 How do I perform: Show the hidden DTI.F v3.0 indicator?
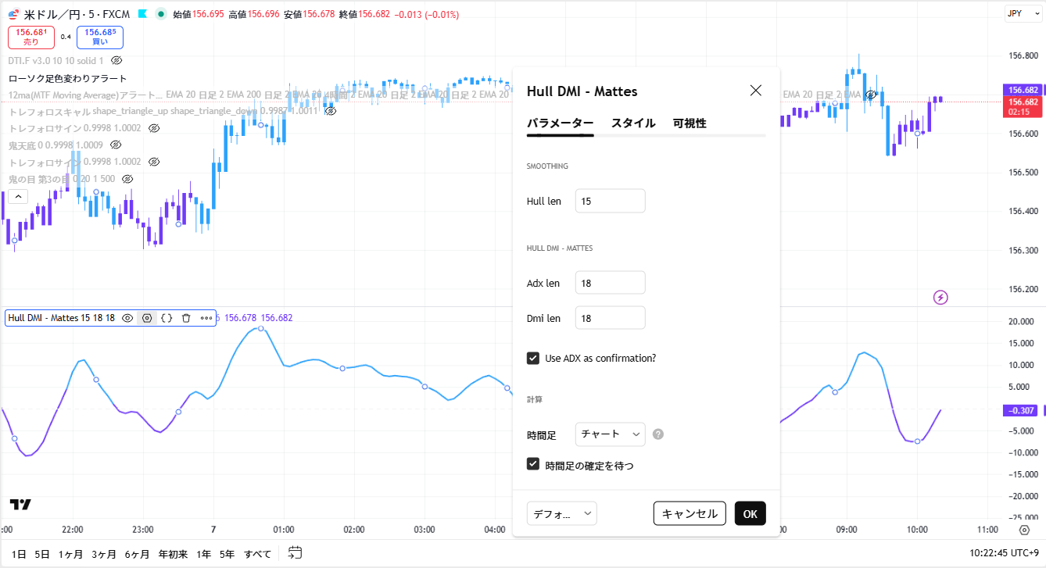[x=116, y=60]
